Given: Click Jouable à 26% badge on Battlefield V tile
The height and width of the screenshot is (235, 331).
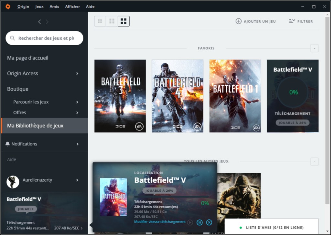Looking at the screenshot, I should point(292,123).
